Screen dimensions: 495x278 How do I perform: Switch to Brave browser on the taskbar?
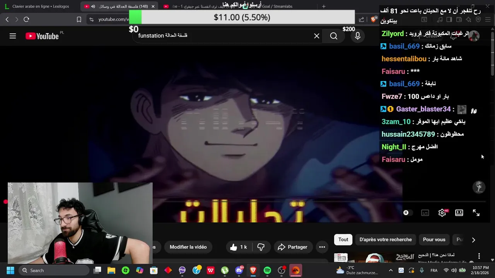[253, 270]
